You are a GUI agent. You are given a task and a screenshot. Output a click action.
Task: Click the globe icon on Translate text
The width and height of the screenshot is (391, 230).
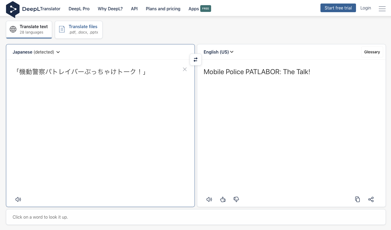pyautogui.click(x=13, y=29)
